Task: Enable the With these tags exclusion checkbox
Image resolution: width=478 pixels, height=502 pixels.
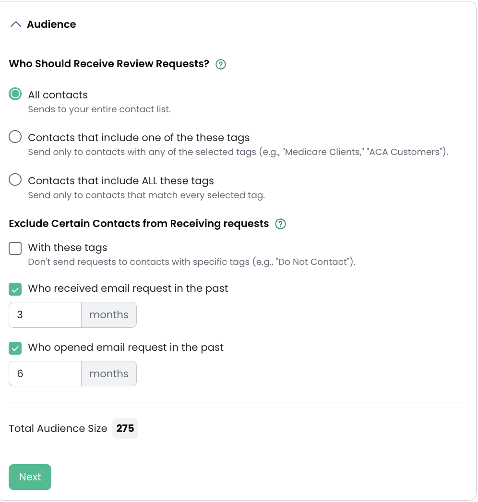Action: [x=15, y=248]
